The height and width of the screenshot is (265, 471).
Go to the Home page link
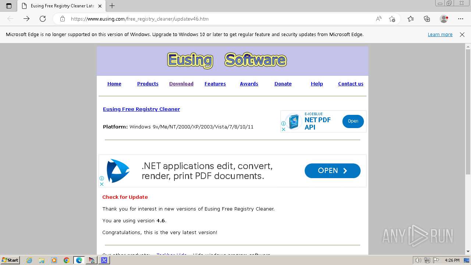114,84
